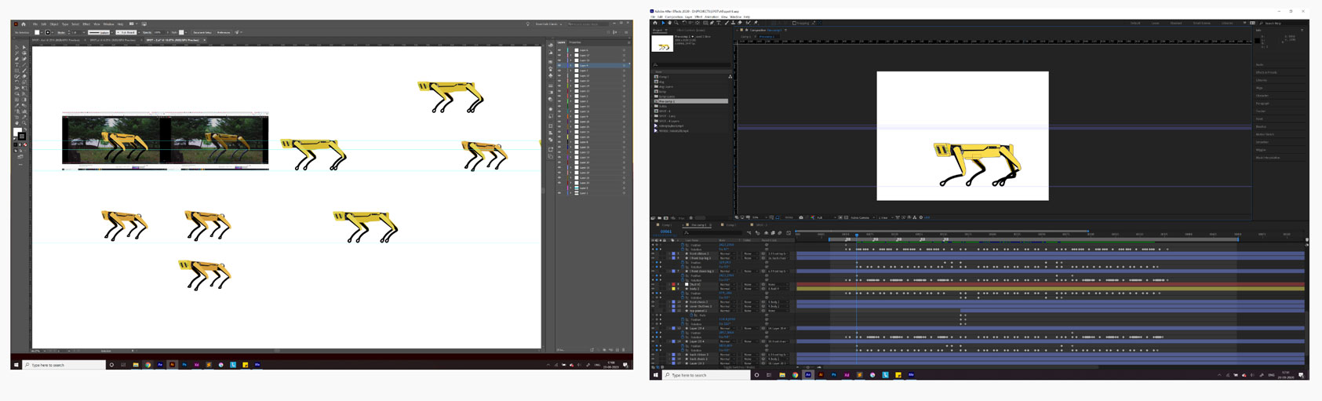Select the Selection arrow tool in After Effects
This screenshot has width=1322, height=401.
(x=663, y=24)
